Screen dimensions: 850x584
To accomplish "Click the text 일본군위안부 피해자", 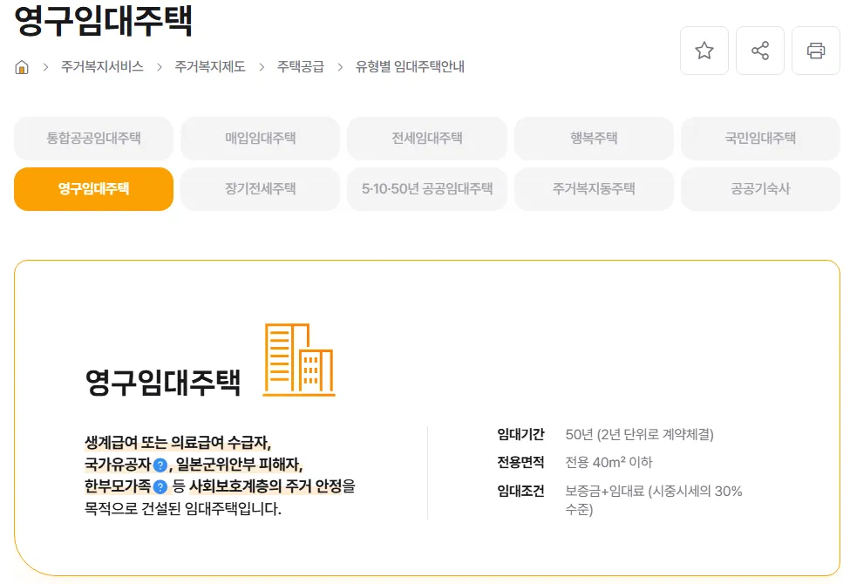I will 239,465.
